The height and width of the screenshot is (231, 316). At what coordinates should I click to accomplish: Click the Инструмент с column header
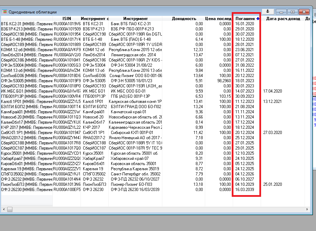point(95,19)
